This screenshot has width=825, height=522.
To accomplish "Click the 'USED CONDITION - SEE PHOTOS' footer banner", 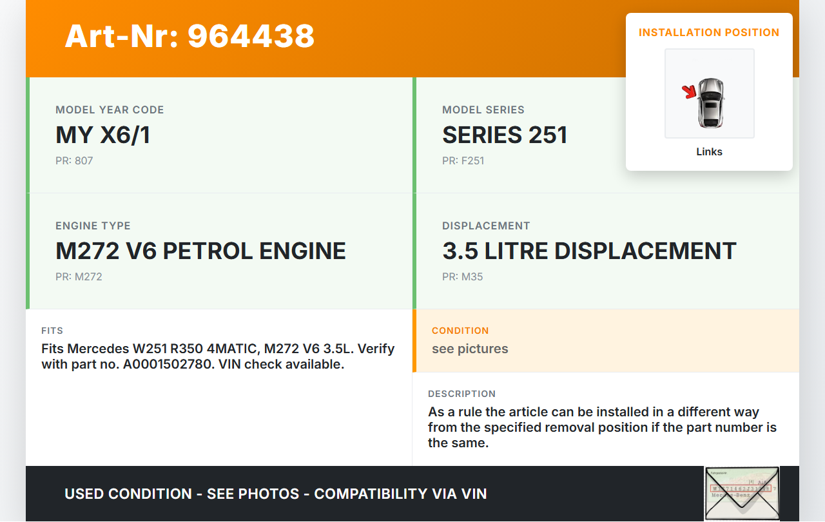I will (x=275, y=494).
